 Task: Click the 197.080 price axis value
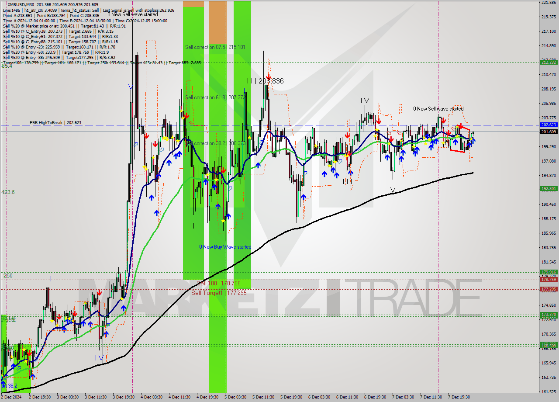pos(548,161)
